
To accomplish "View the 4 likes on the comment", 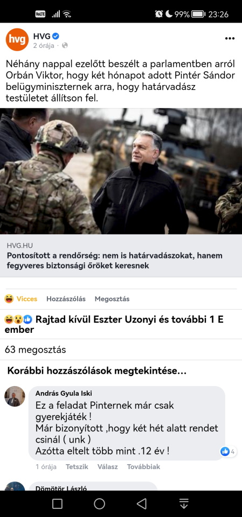I will [x=228, y=451].
